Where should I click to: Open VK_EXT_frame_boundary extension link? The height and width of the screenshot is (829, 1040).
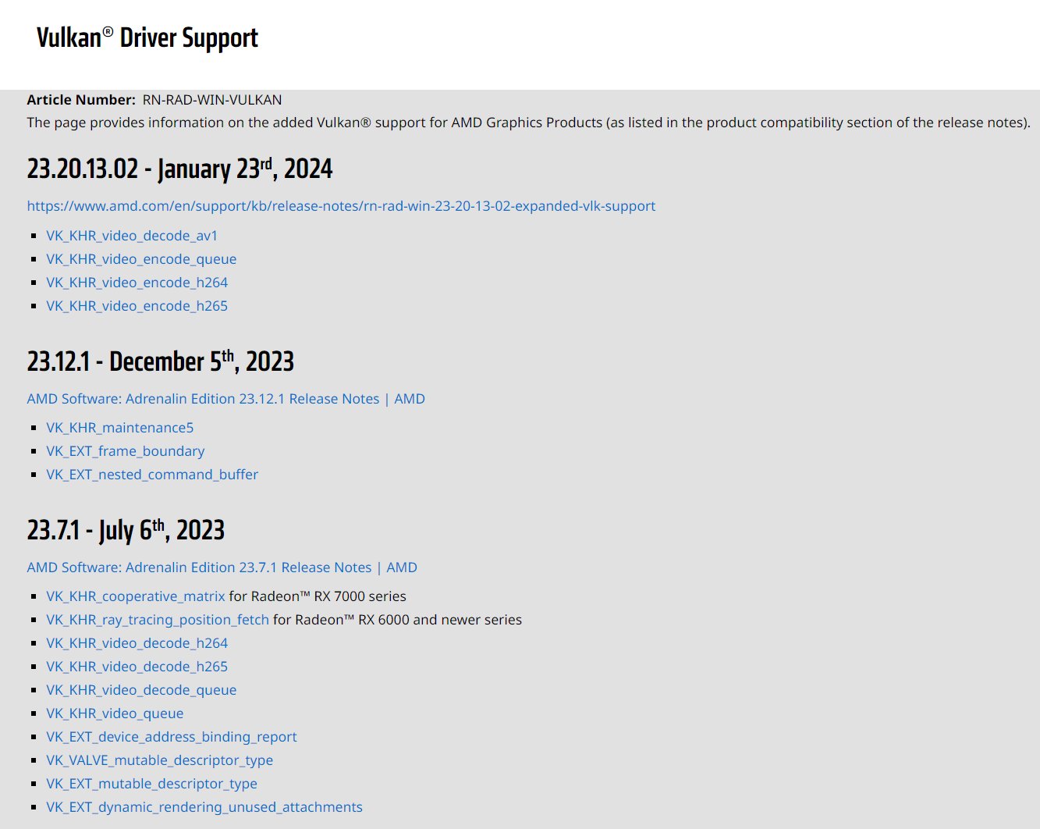[x=125, y=451]
